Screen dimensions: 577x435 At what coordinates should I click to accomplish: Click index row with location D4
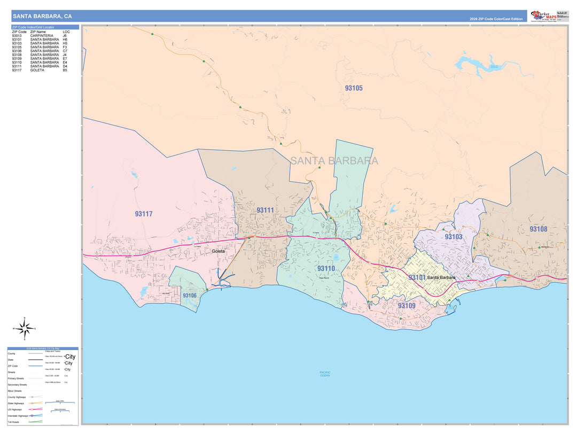pyautogui.click(x=40, y=66)
